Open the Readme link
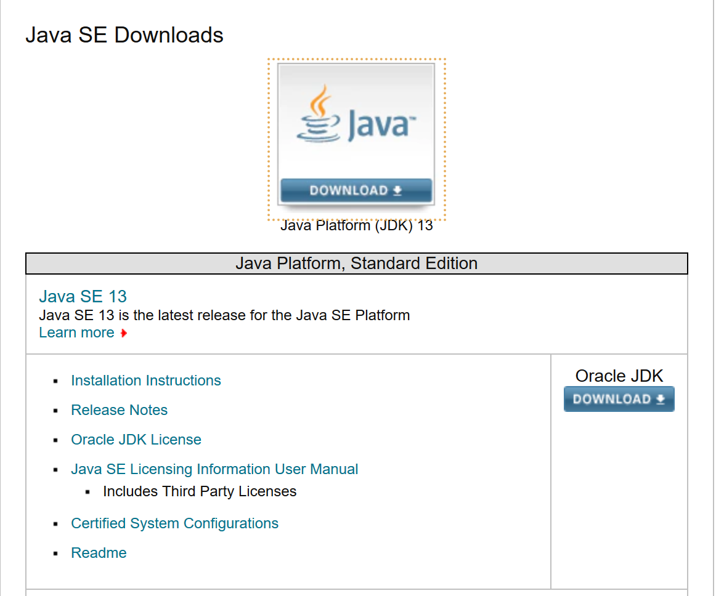The height and width of the screenshot is (596, 716). (x=99, y=553)
